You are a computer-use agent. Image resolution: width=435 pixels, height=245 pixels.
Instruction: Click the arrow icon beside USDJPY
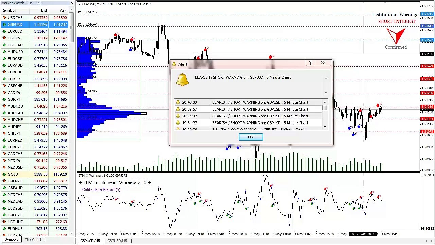pyautogui.click(x=4, y=38)
